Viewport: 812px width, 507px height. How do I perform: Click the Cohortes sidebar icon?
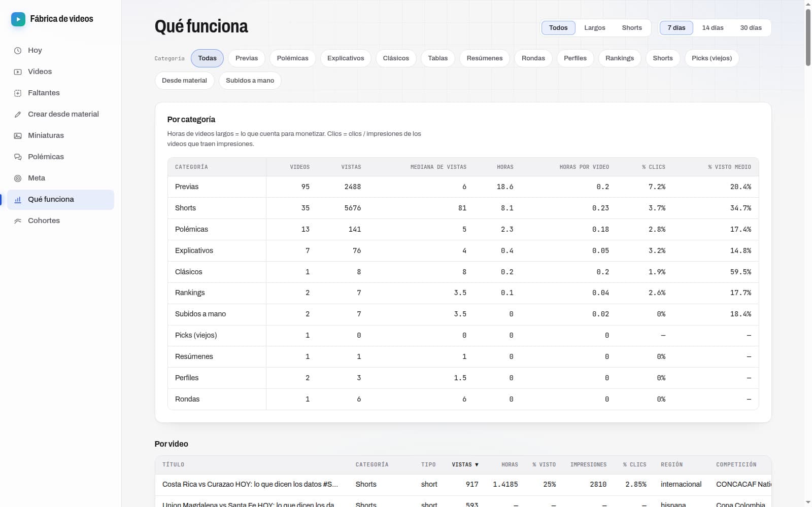pos(18,221)
